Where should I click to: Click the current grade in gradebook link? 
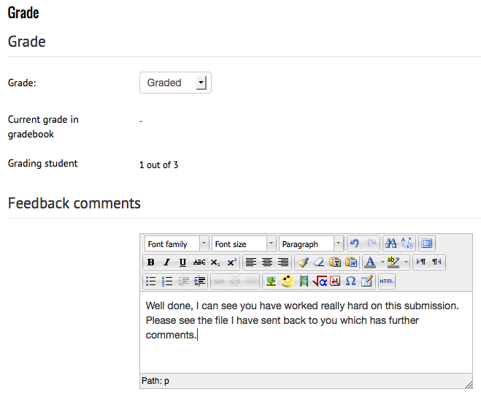pos(141,121)
